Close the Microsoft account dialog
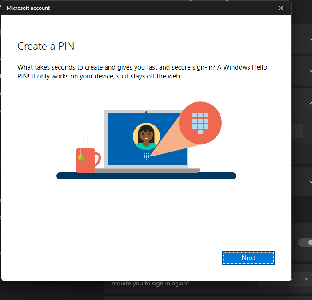Viewport: 312px width, 300px height. pos(281,8)
